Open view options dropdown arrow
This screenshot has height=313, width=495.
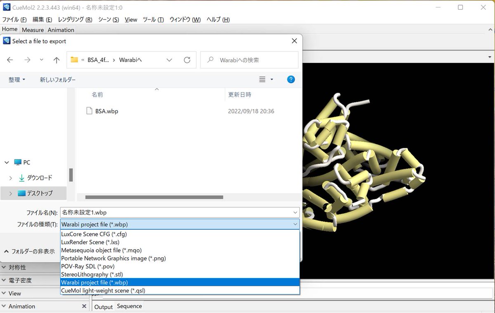tap(271, 79)
